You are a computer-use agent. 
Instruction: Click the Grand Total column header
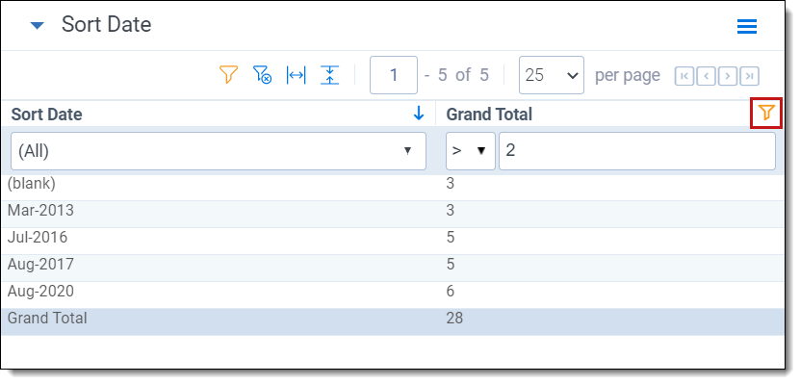point(489,115)
